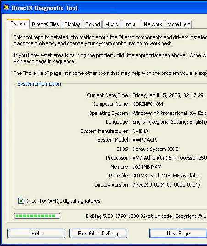Image resolution: width=207 pixels, height=246 pixels.
Task: Click date value Friday, April 15, 2005
Action: (x=168, y=95)
